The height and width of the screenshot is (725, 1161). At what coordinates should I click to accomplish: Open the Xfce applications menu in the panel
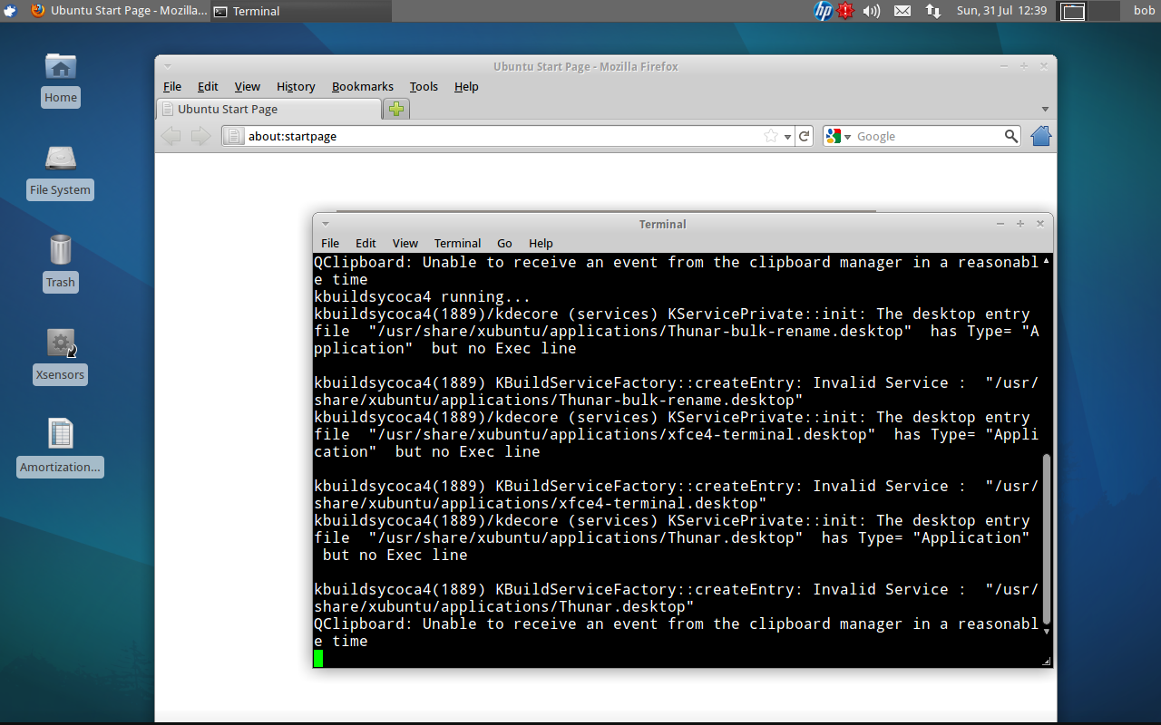(x=10, y=11)
